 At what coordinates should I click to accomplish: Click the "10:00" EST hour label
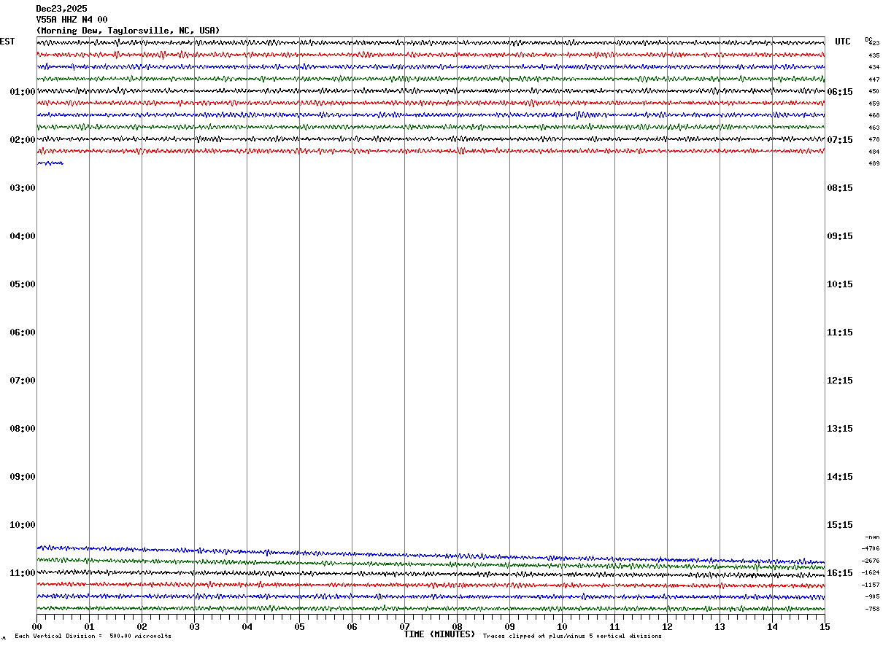click(x=23, y=525)
